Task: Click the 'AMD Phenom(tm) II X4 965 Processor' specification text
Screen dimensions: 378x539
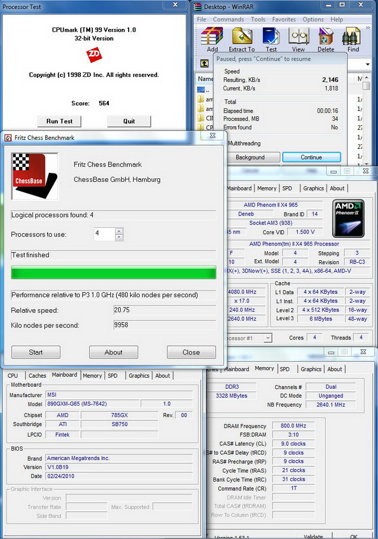Action: (x=294, y=243)
